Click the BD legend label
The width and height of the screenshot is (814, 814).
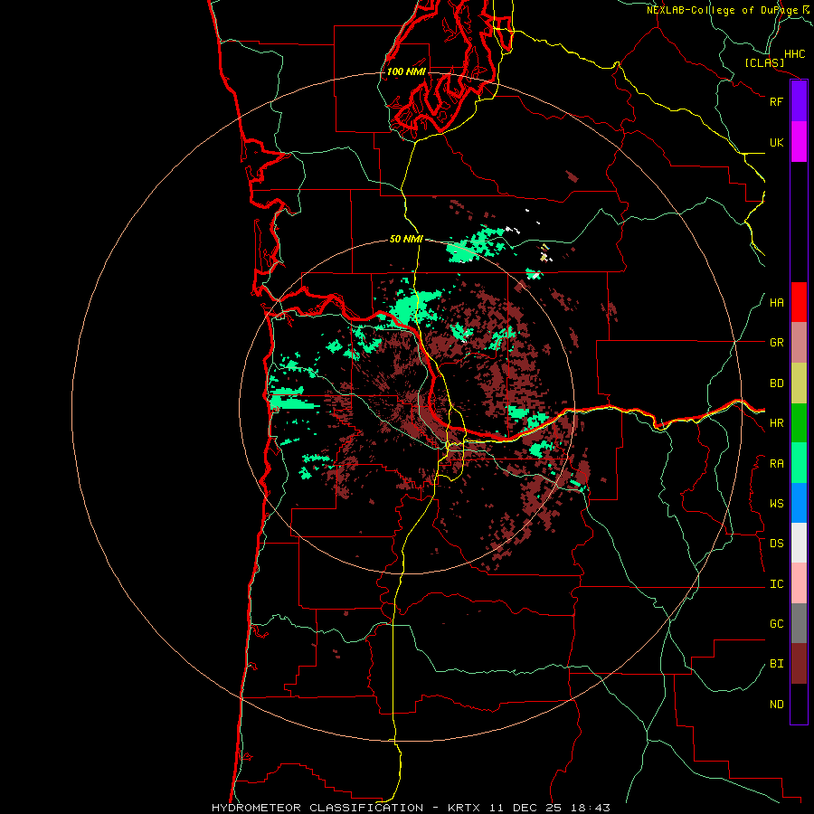point(776,383)
